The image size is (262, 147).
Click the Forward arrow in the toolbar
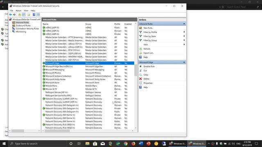coord(14,15)
